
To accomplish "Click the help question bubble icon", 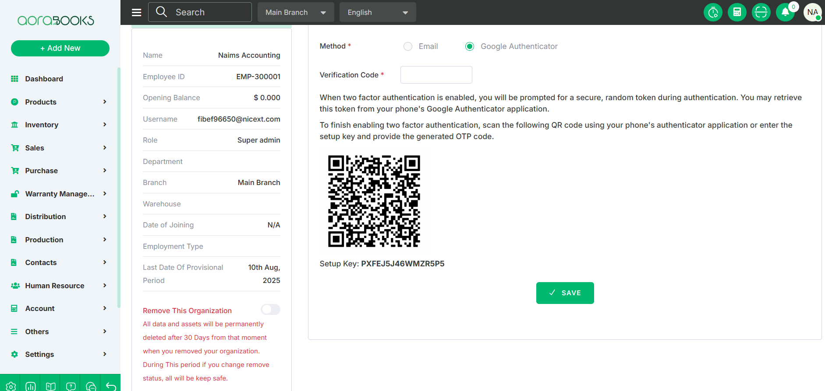I will pos(71,386).
